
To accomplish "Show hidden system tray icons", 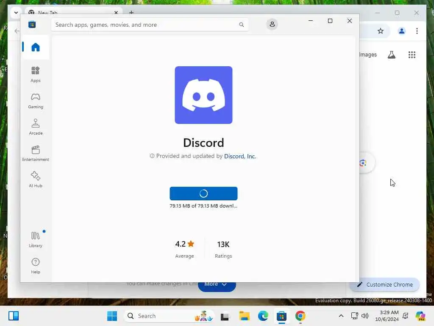I will coord(341,316).
